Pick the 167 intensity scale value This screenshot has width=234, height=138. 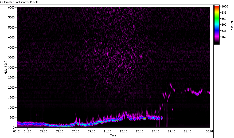pos(224,37)
